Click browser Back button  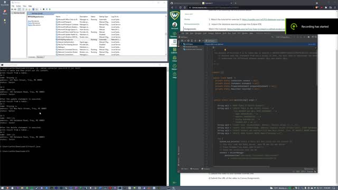tap(172, 7)
